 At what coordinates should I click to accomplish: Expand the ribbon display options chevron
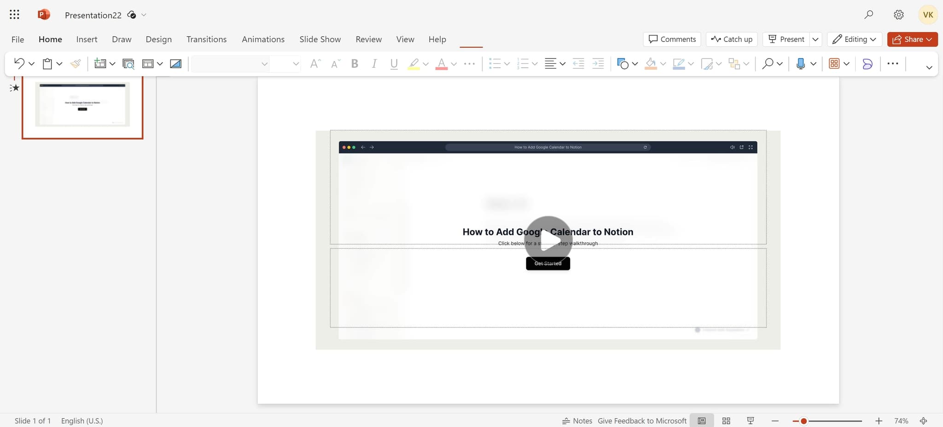click(929, 67)
